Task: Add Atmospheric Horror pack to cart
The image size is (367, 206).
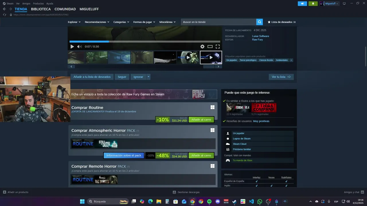Action: [201, 155]
